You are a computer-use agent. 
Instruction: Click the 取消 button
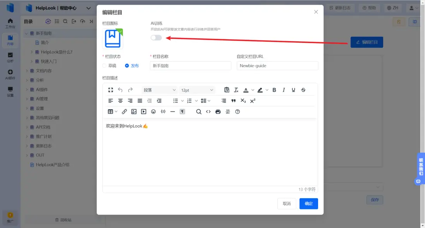click(x=287, y=204)
